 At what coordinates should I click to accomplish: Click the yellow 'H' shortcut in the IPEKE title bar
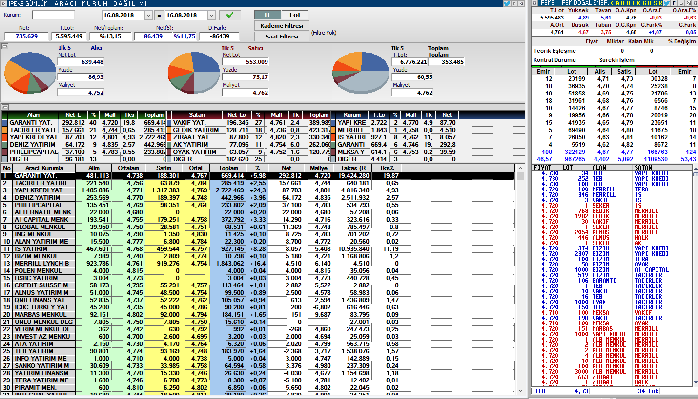coord(650,3)
